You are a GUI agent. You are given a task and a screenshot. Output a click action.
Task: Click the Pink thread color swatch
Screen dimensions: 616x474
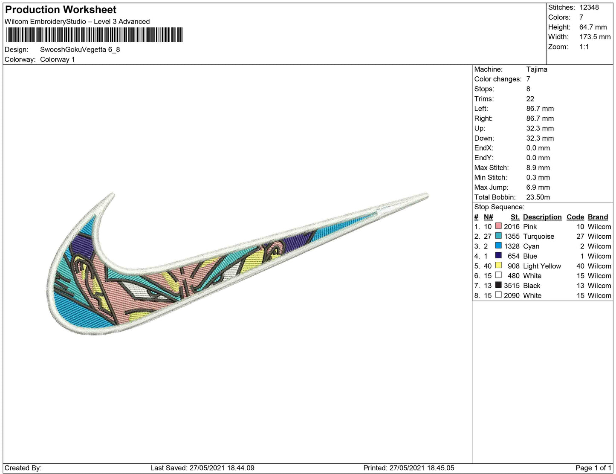498,226
